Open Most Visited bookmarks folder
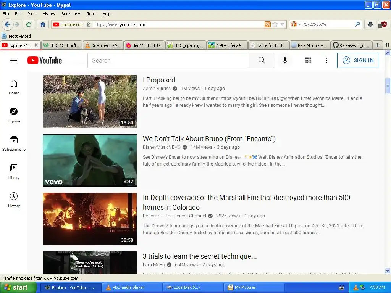 (x=16, y=36)
